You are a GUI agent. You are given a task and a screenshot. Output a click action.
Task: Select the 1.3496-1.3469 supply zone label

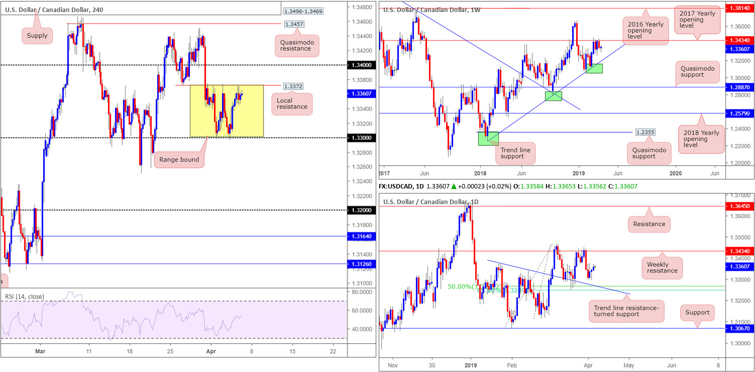tap(303, 11)
